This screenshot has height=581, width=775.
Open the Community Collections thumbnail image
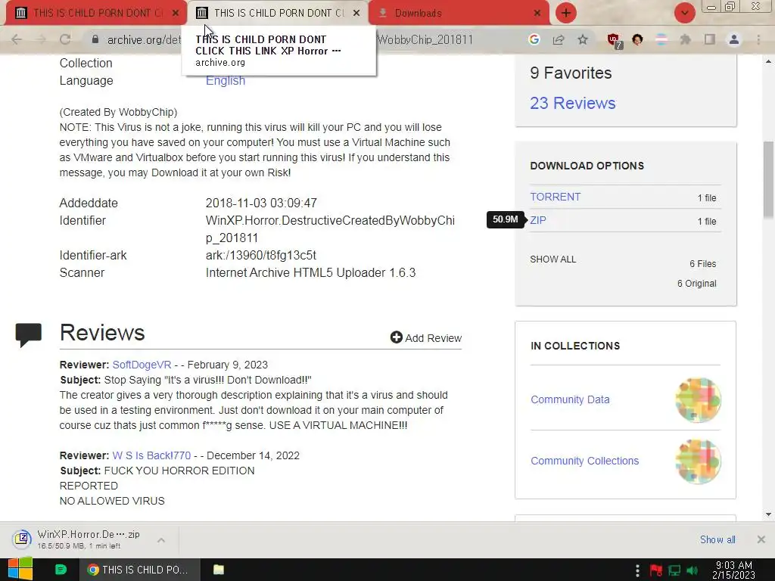[x=698, y=461]
